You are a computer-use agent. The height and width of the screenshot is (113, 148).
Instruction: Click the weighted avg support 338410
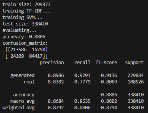(136, 107)
